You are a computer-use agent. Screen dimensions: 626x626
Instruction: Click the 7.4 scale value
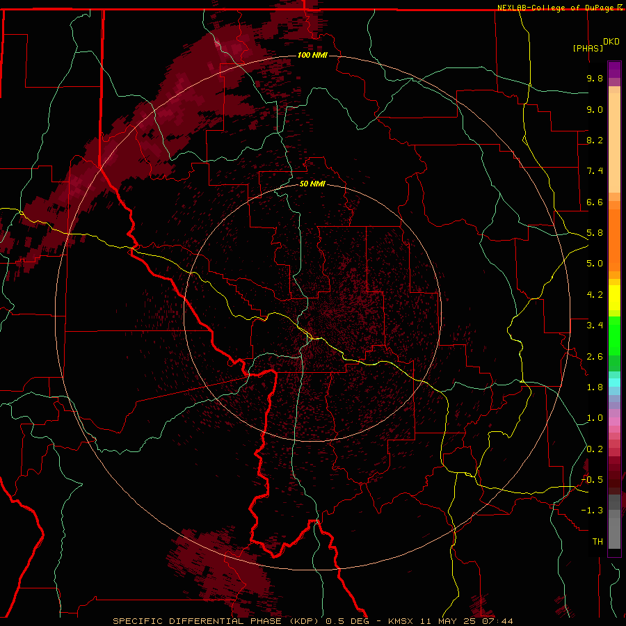595,171
